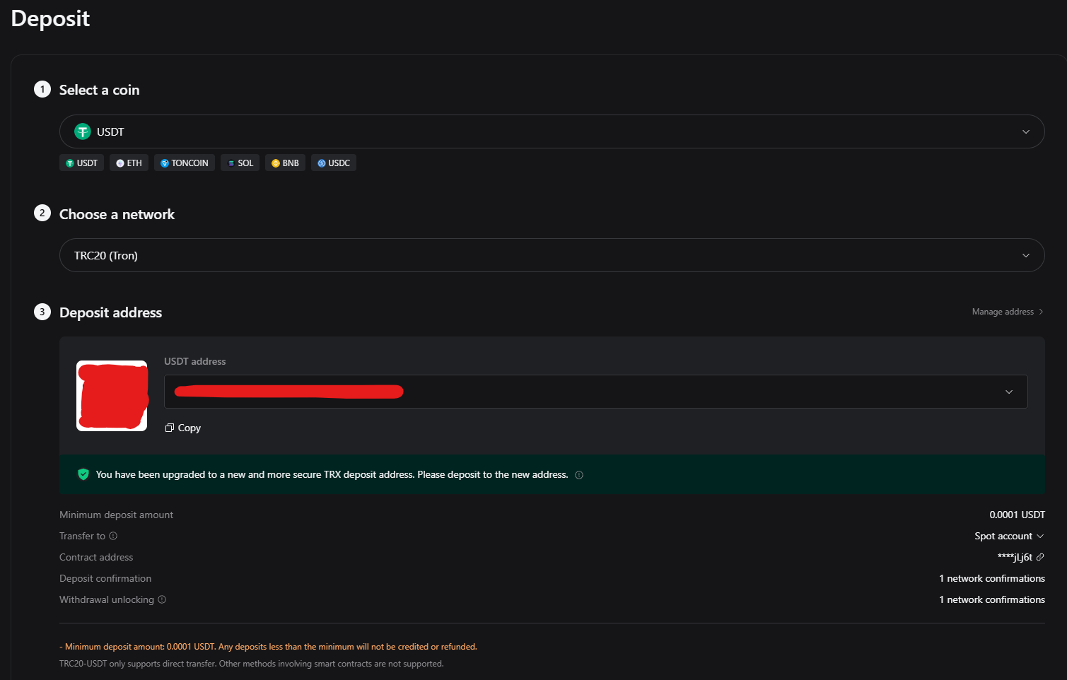Click the 0.0001 USDT minimum deposit value

(1017, 515)
